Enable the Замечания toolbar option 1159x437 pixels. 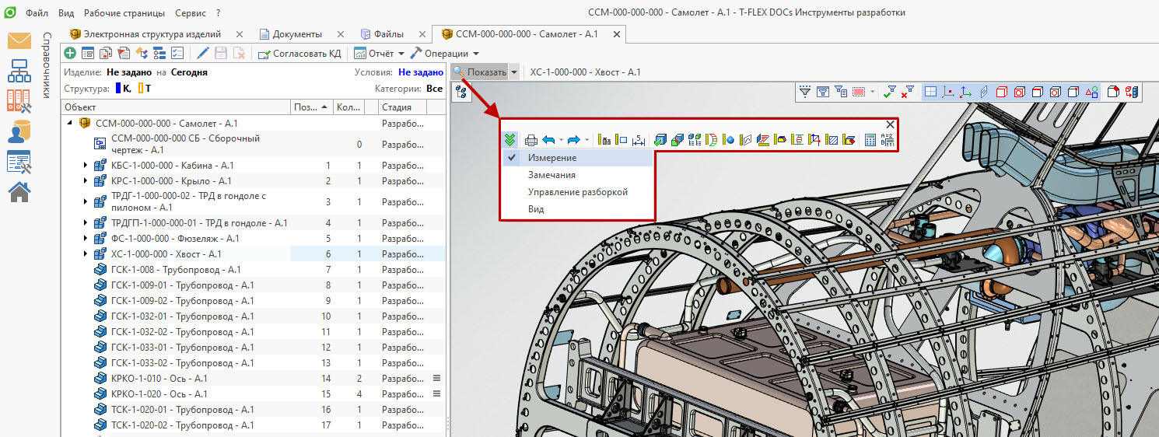click(551, 175)
